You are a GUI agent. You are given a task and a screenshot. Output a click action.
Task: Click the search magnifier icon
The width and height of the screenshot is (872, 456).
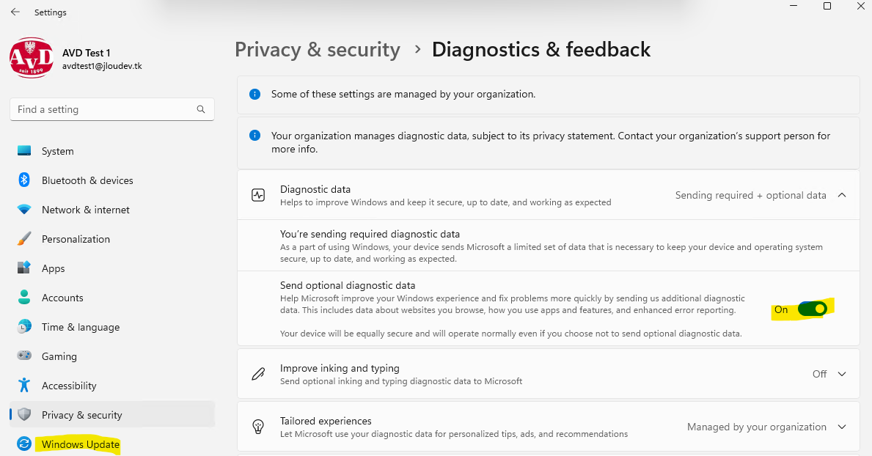pyautogui.click(x=201, y=109)
